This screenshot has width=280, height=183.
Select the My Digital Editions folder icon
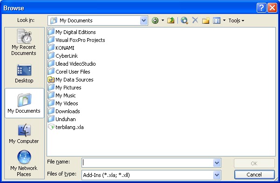[x=51, y=32]
